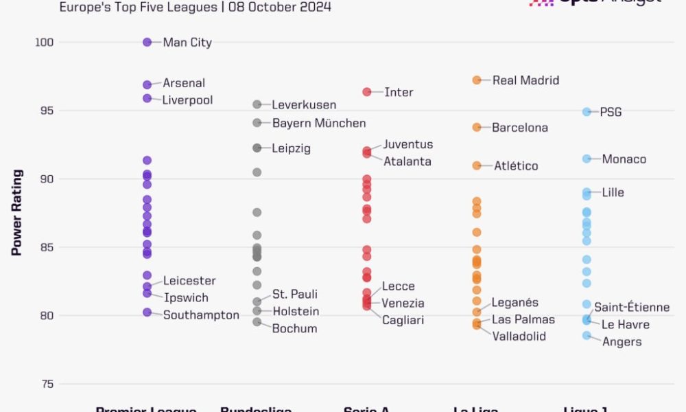
Task: Click the Liverpool team label
Action: (x=187, y=100)
